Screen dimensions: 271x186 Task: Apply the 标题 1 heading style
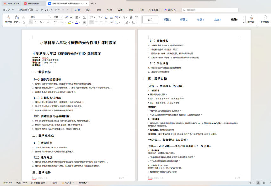(x=167, y=20)
